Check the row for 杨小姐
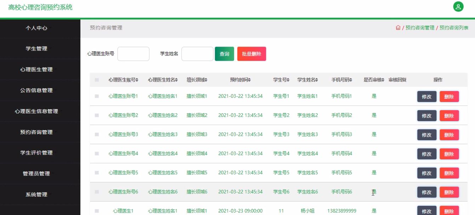 click(97, 211)
